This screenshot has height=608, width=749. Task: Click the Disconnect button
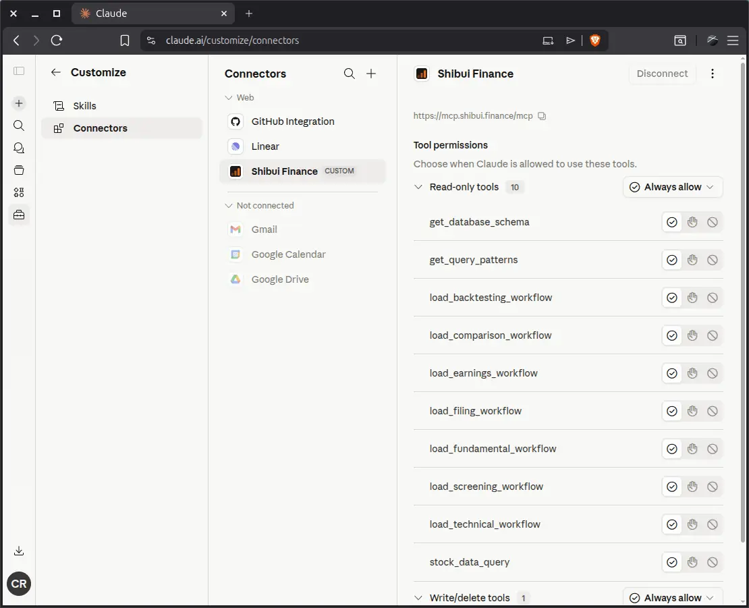662,74
